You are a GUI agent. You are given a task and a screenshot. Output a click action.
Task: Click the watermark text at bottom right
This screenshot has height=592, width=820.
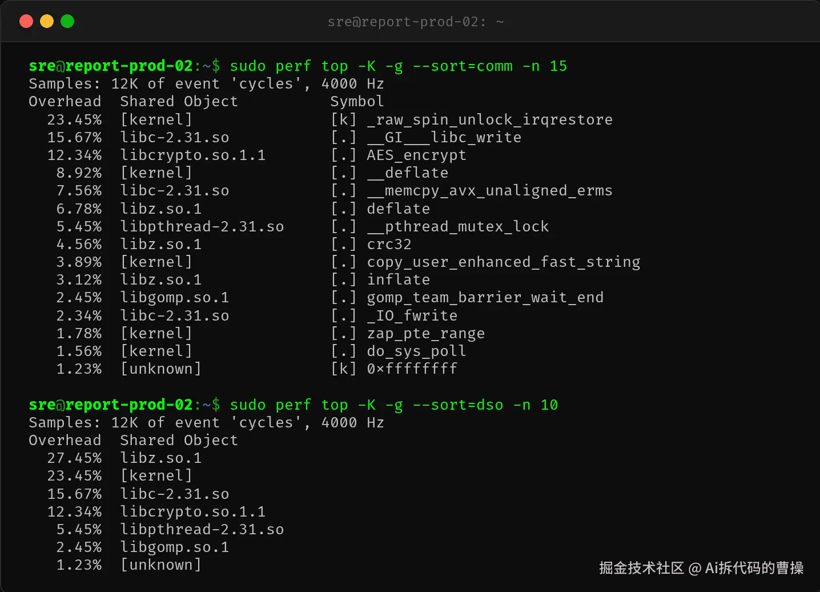[701, 568]
